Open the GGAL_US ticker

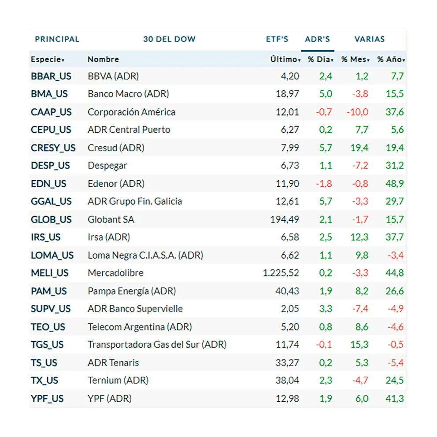click(x=51, y=201)
